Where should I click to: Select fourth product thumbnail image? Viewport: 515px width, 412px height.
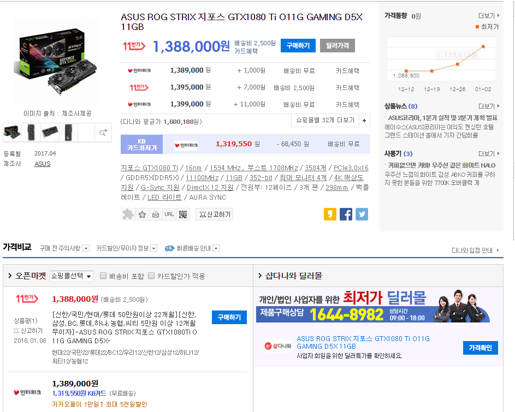pos(69,132)
